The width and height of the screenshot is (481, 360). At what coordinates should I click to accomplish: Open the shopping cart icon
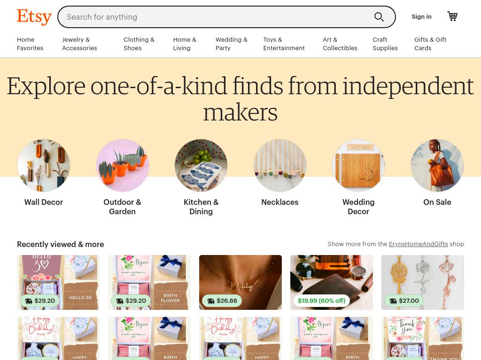tap(452, 16)
